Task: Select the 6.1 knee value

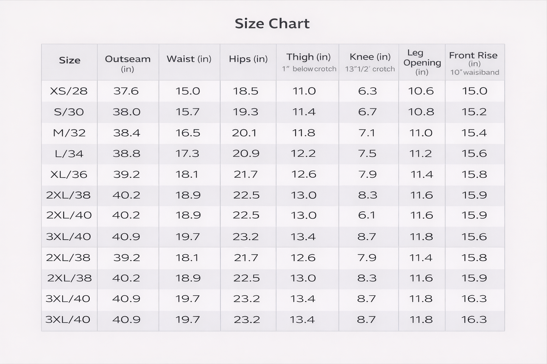Action: pos(366,215)
